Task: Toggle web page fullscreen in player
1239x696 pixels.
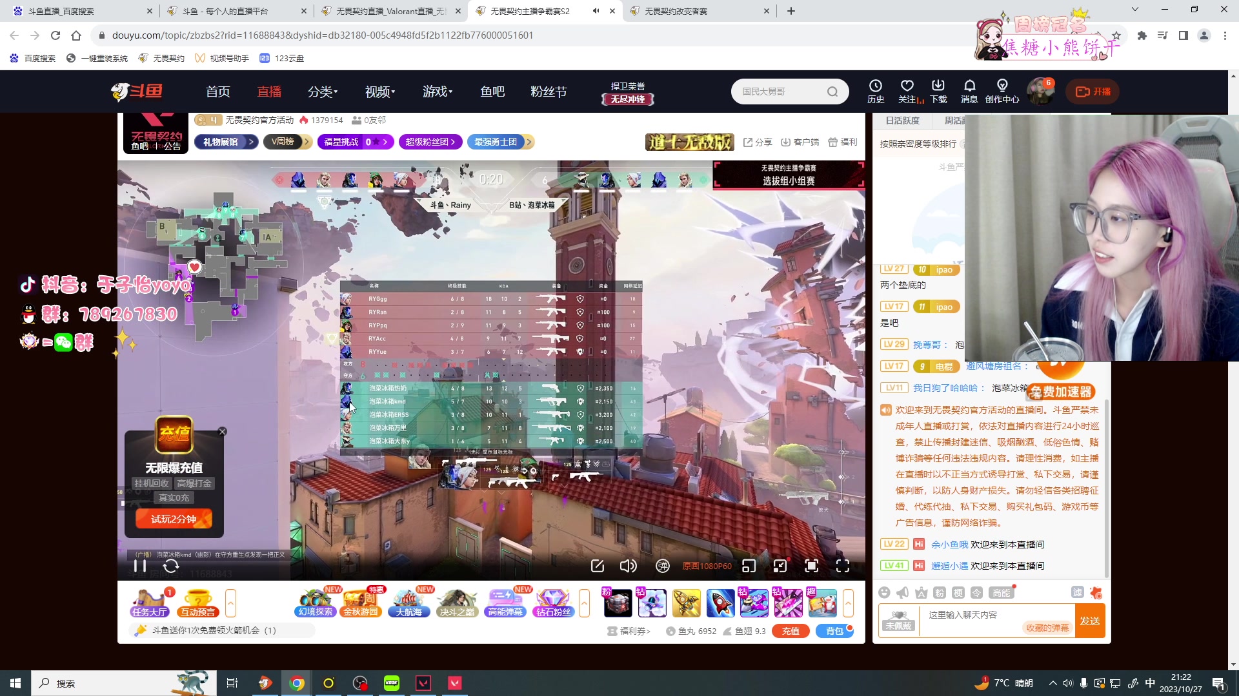Action: [812, 566]
